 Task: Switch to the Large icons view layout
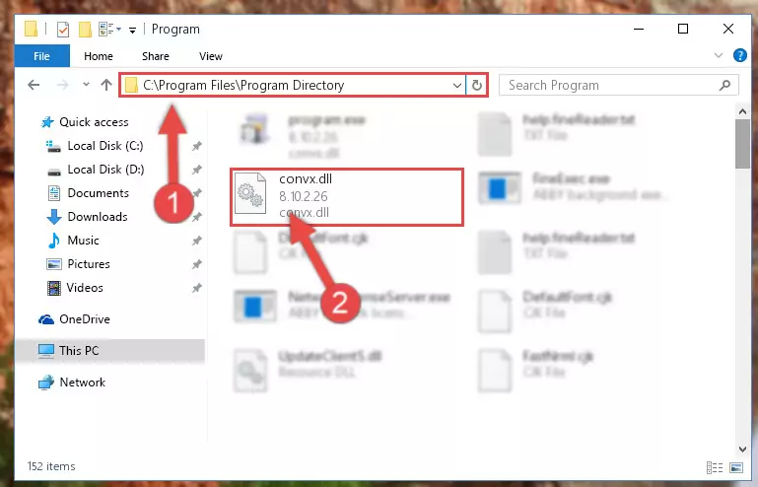(x=736, y=467)
